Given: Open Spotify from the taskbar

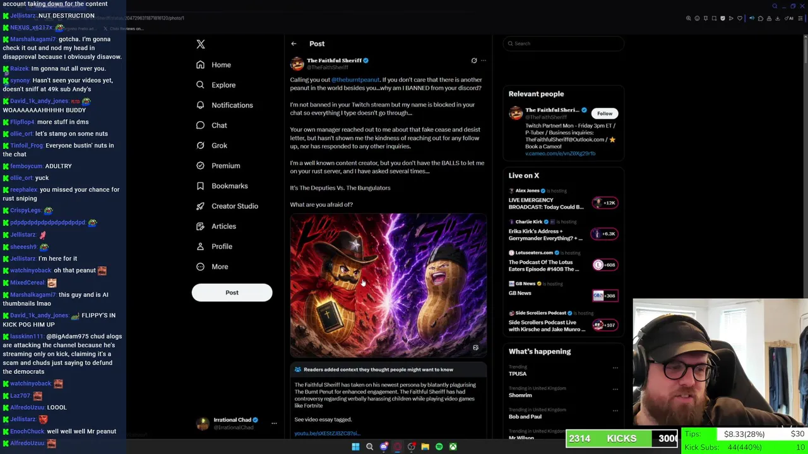Looking at the screenshot, I should click(439, 446).
